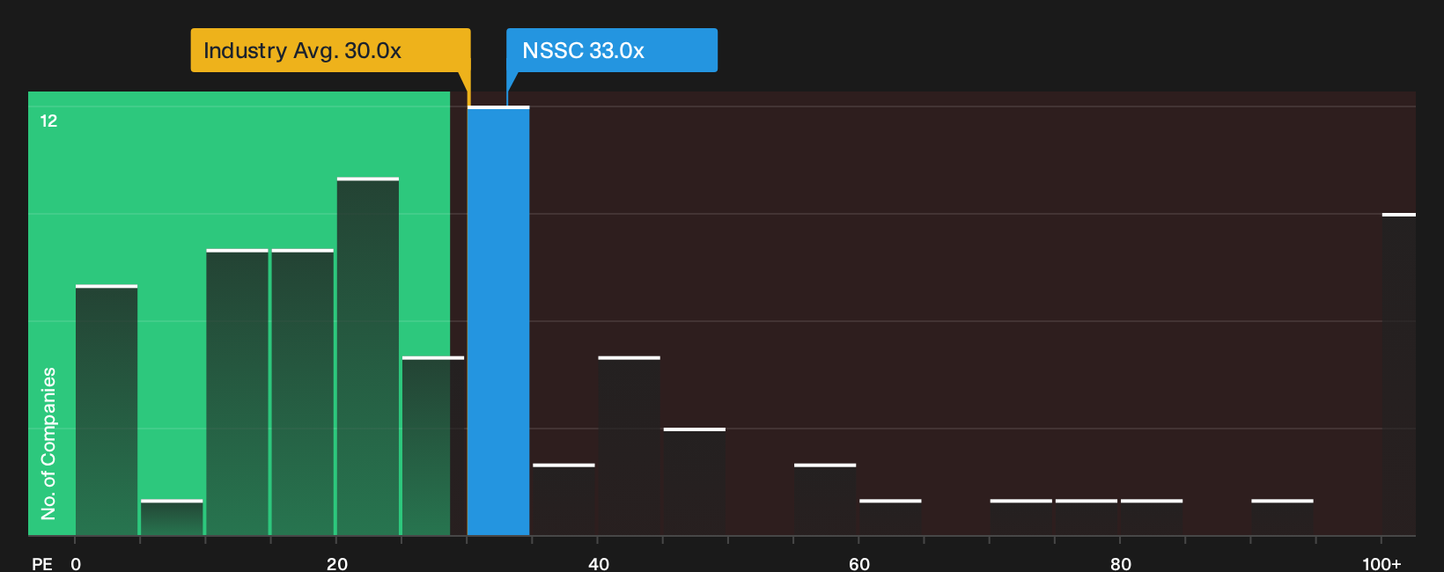
Task: Click the bar for PE 80-85
Action: (1152, 517)
